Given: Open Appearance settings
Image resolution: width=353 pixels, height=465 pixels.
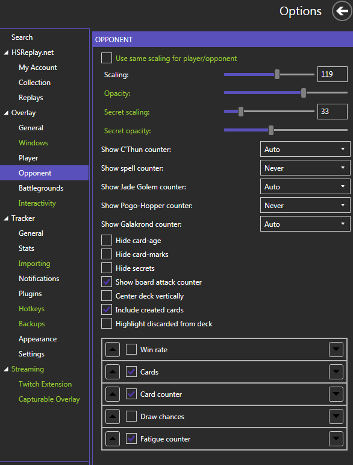Looking at the screenshot, I should coord(37,339).
